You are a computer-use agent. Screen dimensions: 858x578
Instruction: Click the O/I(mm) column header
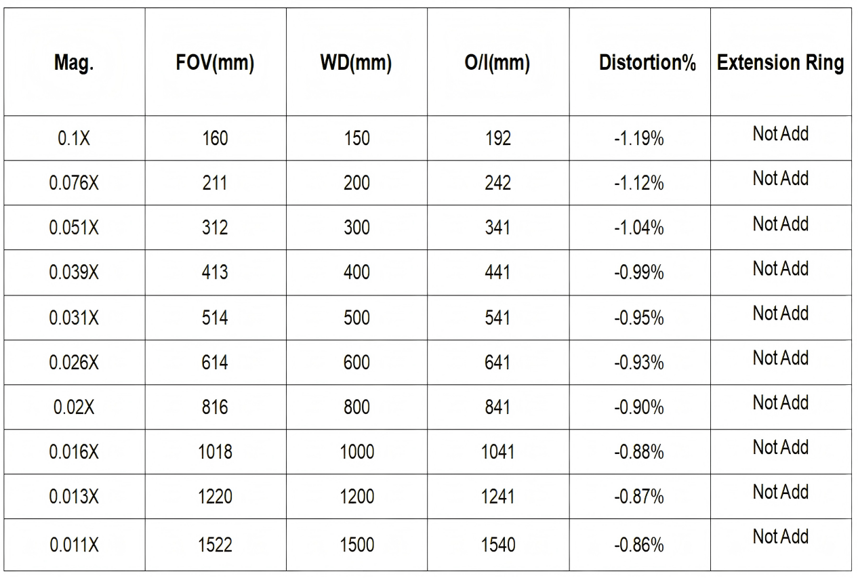coord(498,64)
